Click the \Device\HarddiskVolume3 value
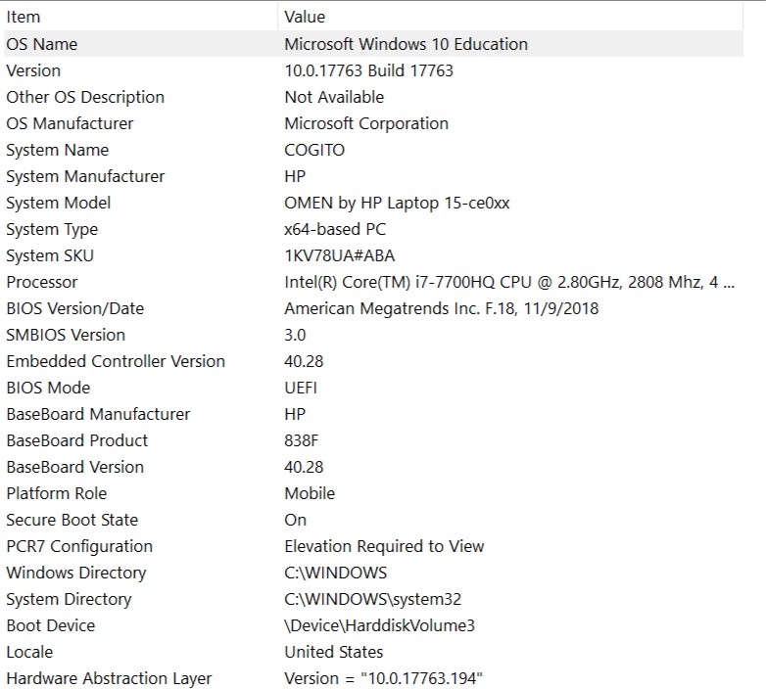 (380, 625)
